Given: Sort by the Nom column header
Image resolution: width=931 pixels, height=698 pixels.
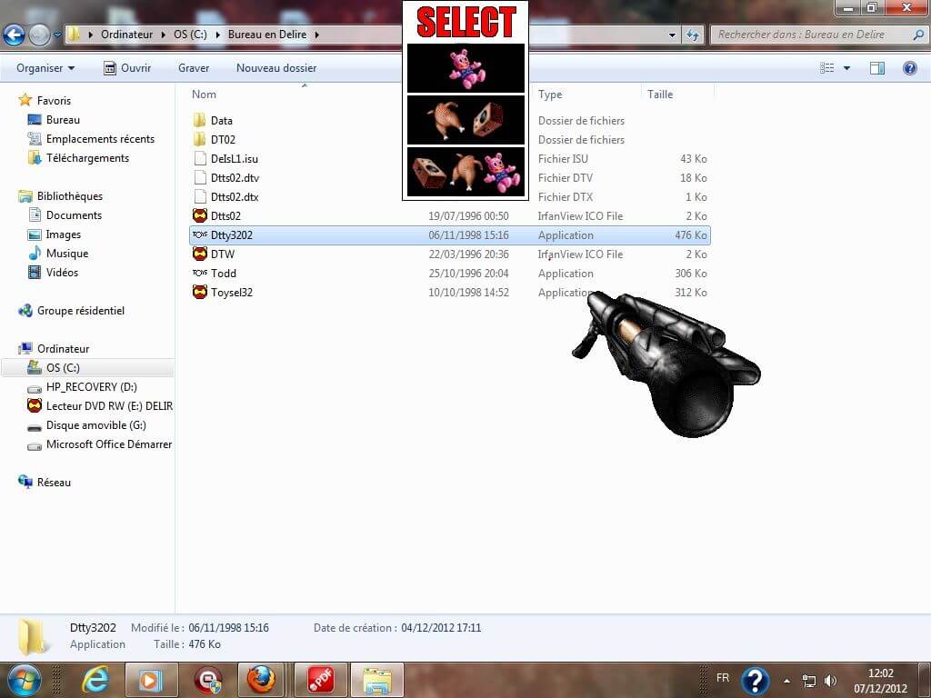Looking at the screenshot, I should coord(204,94).
